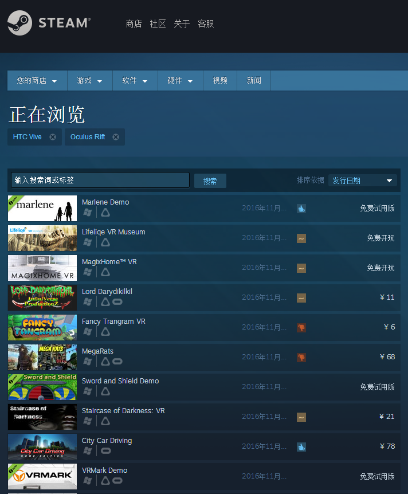Remove the Oculus Rift filter tag
This screenshot has height=494, width=408.
click(x=116, y=137)
